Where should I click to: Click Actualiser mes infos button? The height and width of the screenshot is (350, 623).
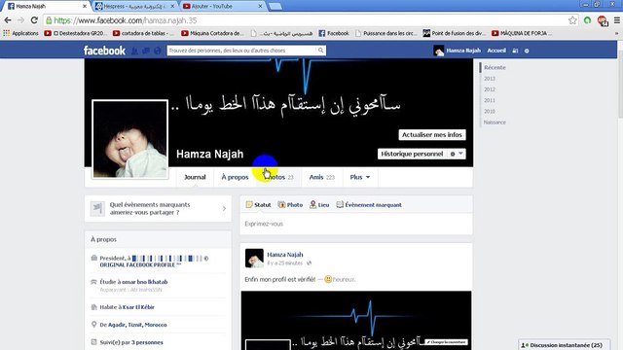tap(432, 134)
